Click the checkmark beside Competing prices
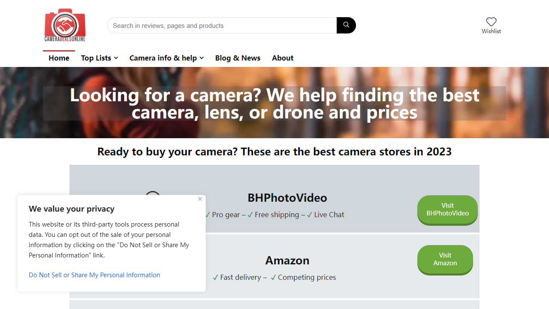549x309 pixels. coord(274,277)
